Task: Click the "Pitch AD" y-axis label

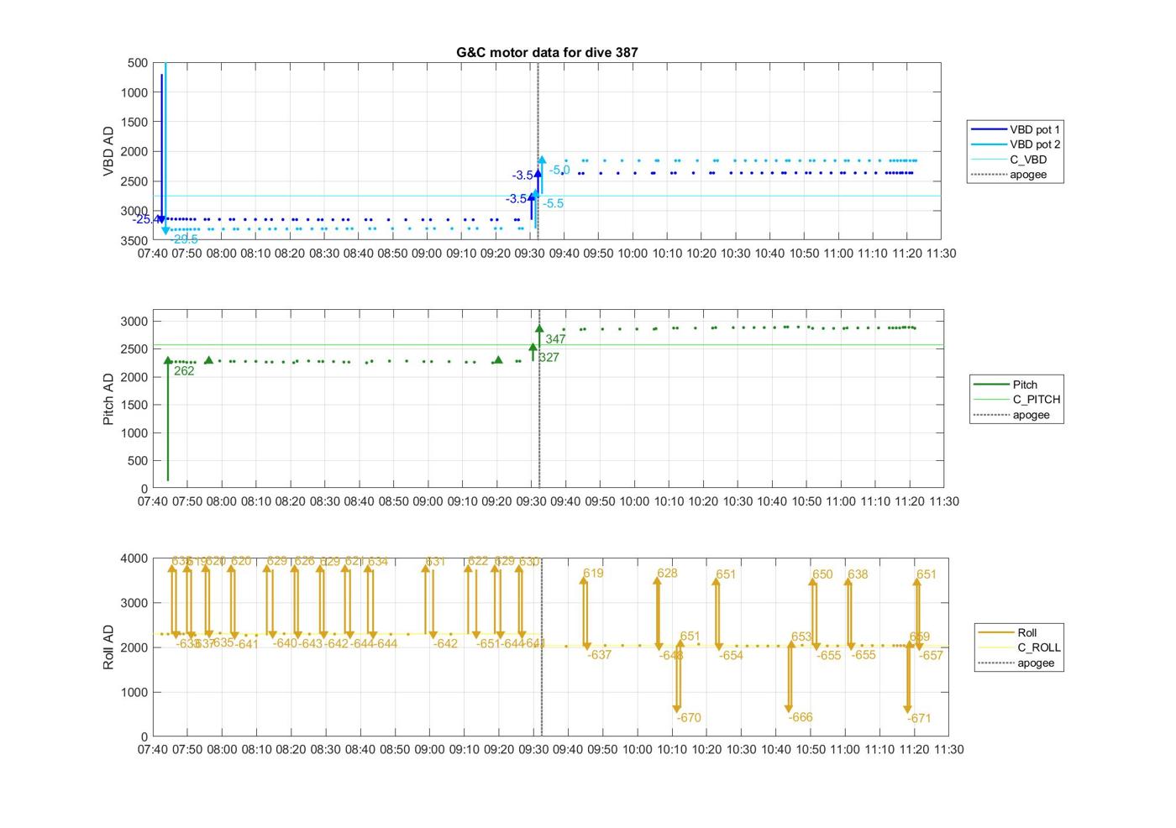Action: point(108,399)
